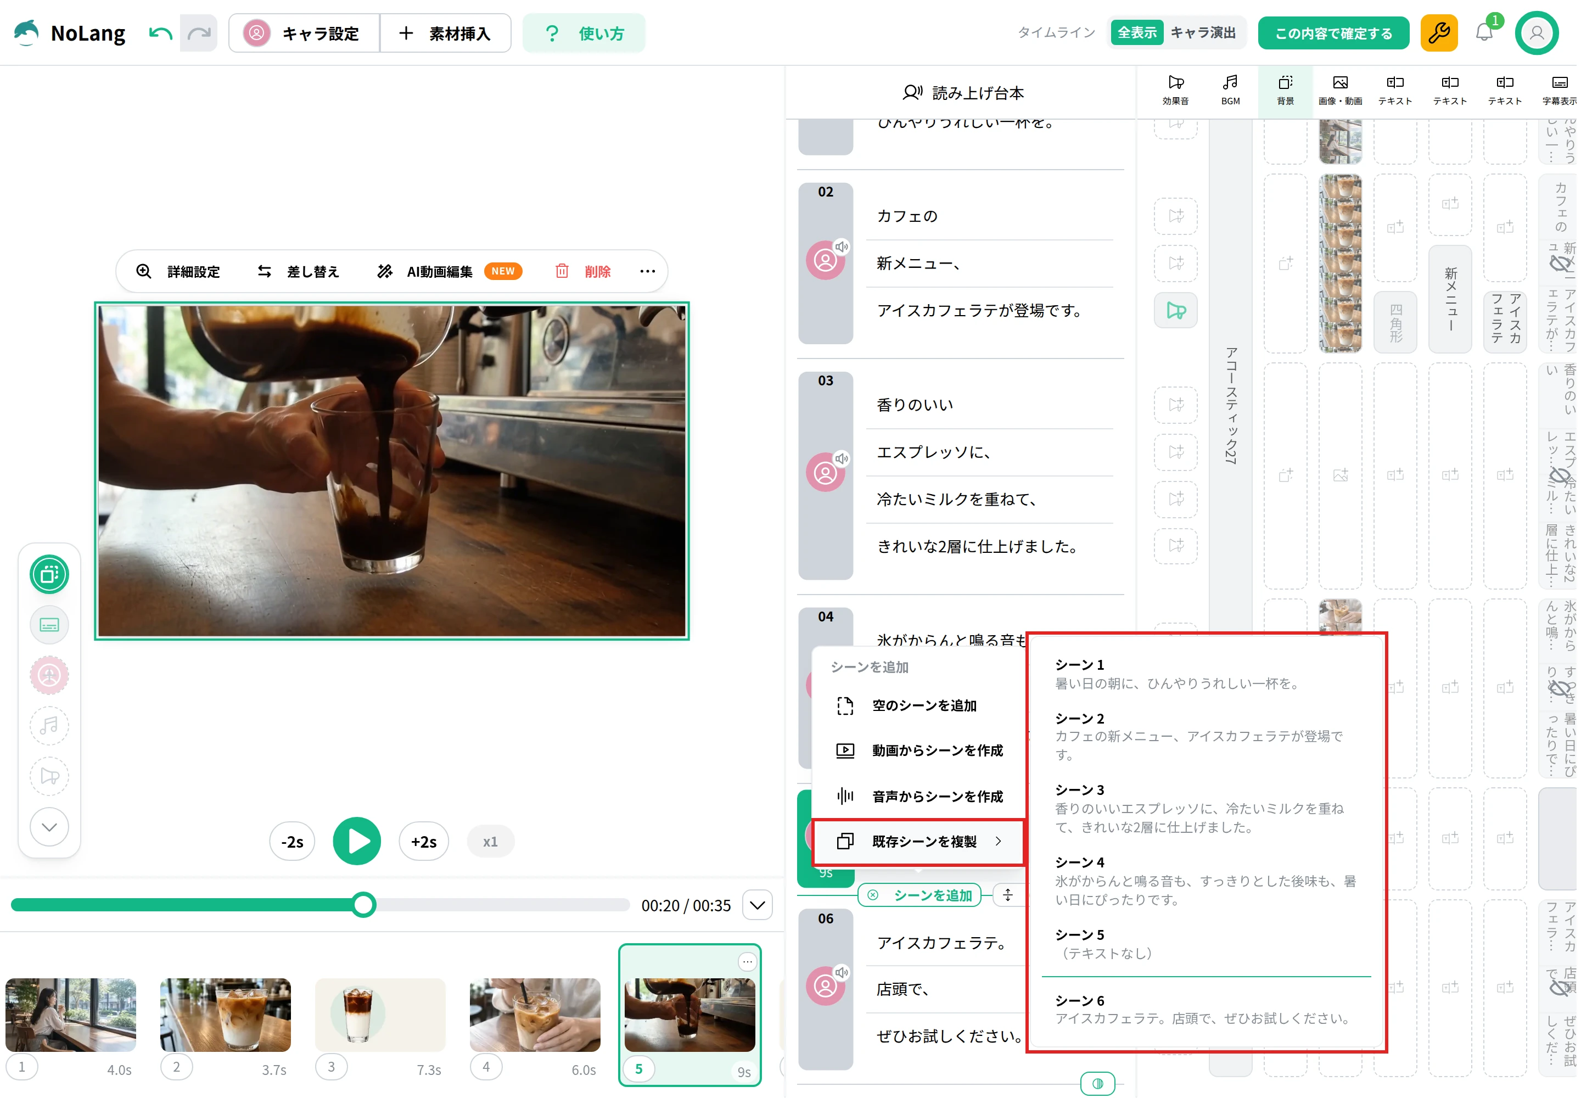Viewport: 1581px width, 1098px height.
Task: Expand the left sidebar chevron down
Action: pos(49,827)
